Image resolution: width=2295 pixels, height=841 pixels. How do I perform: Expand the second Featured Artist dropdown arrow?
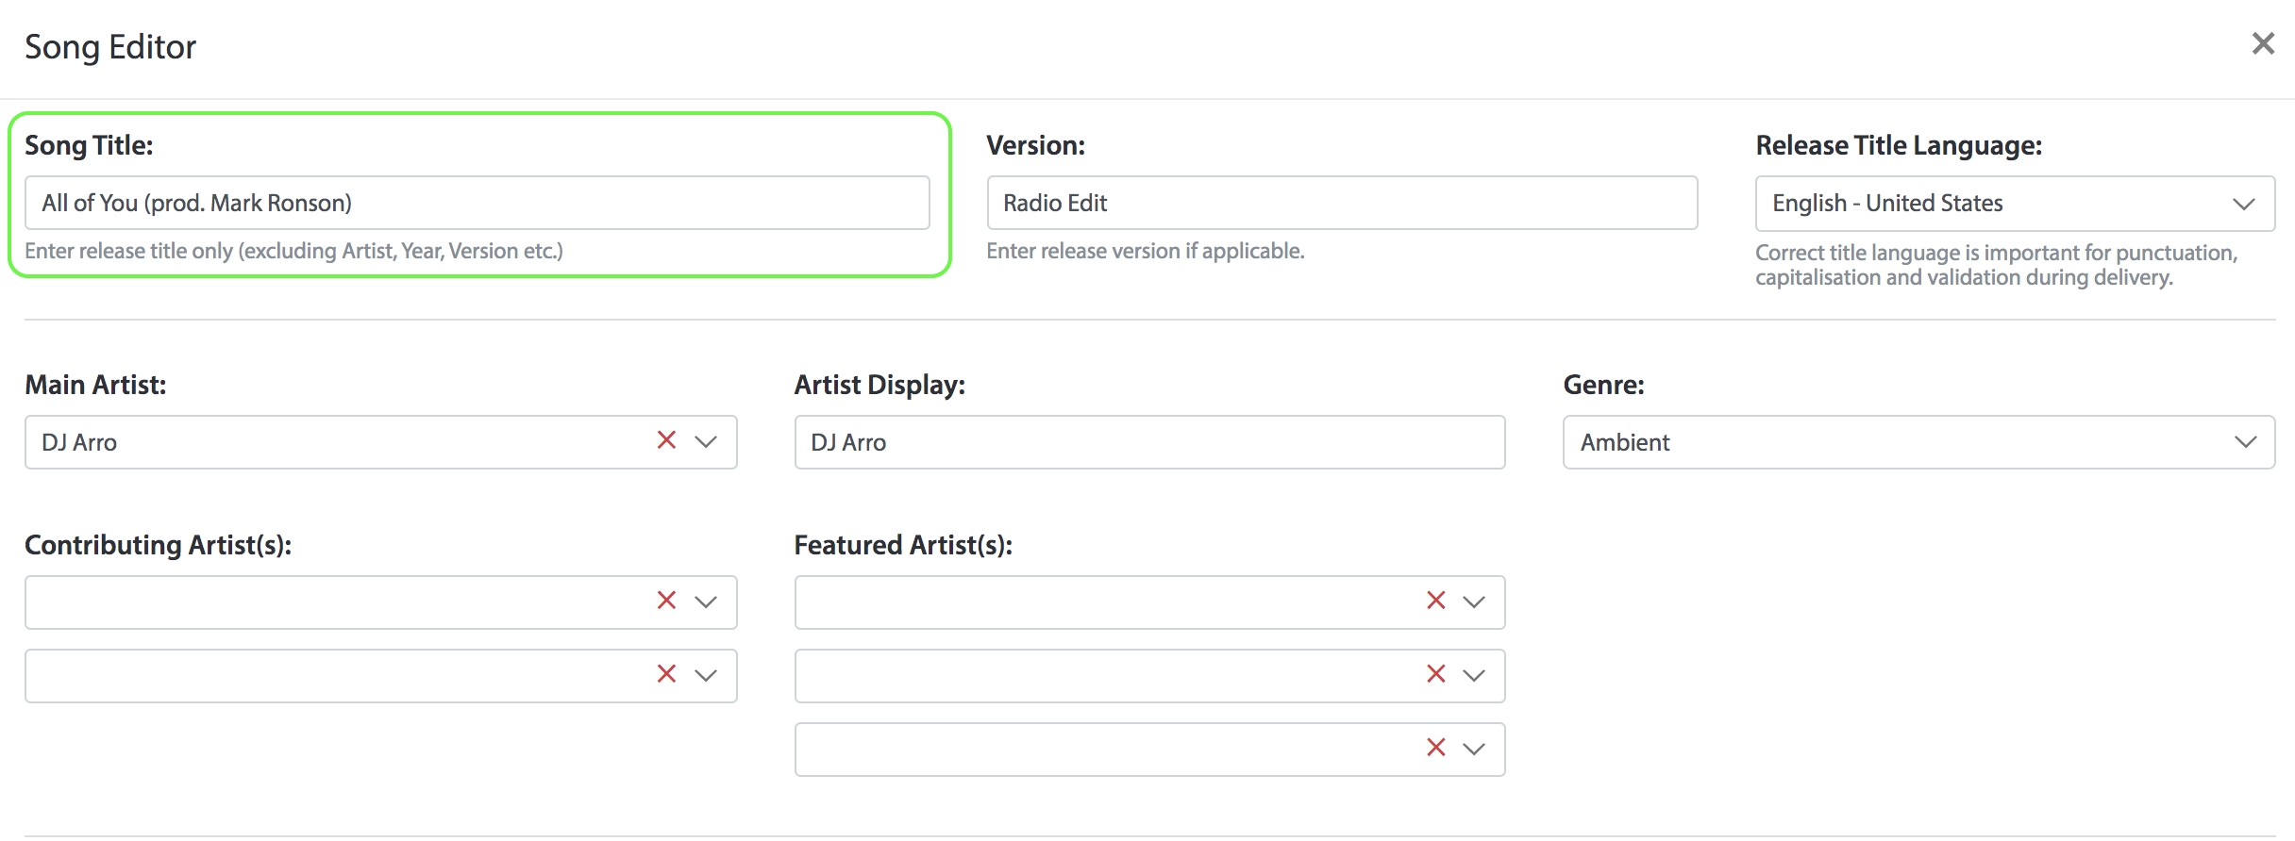[1474, 675]
